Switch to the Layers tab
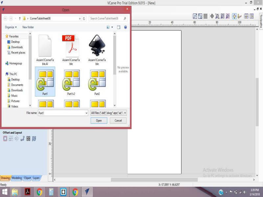Viewport: 263px width, 197px height. pyautogui.click(x=36, y=178)
